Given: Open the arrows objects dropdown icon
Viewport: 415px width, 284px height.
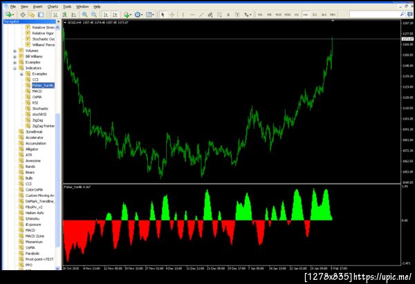Looking at the screenshot, I should click(x=247, y=15).
